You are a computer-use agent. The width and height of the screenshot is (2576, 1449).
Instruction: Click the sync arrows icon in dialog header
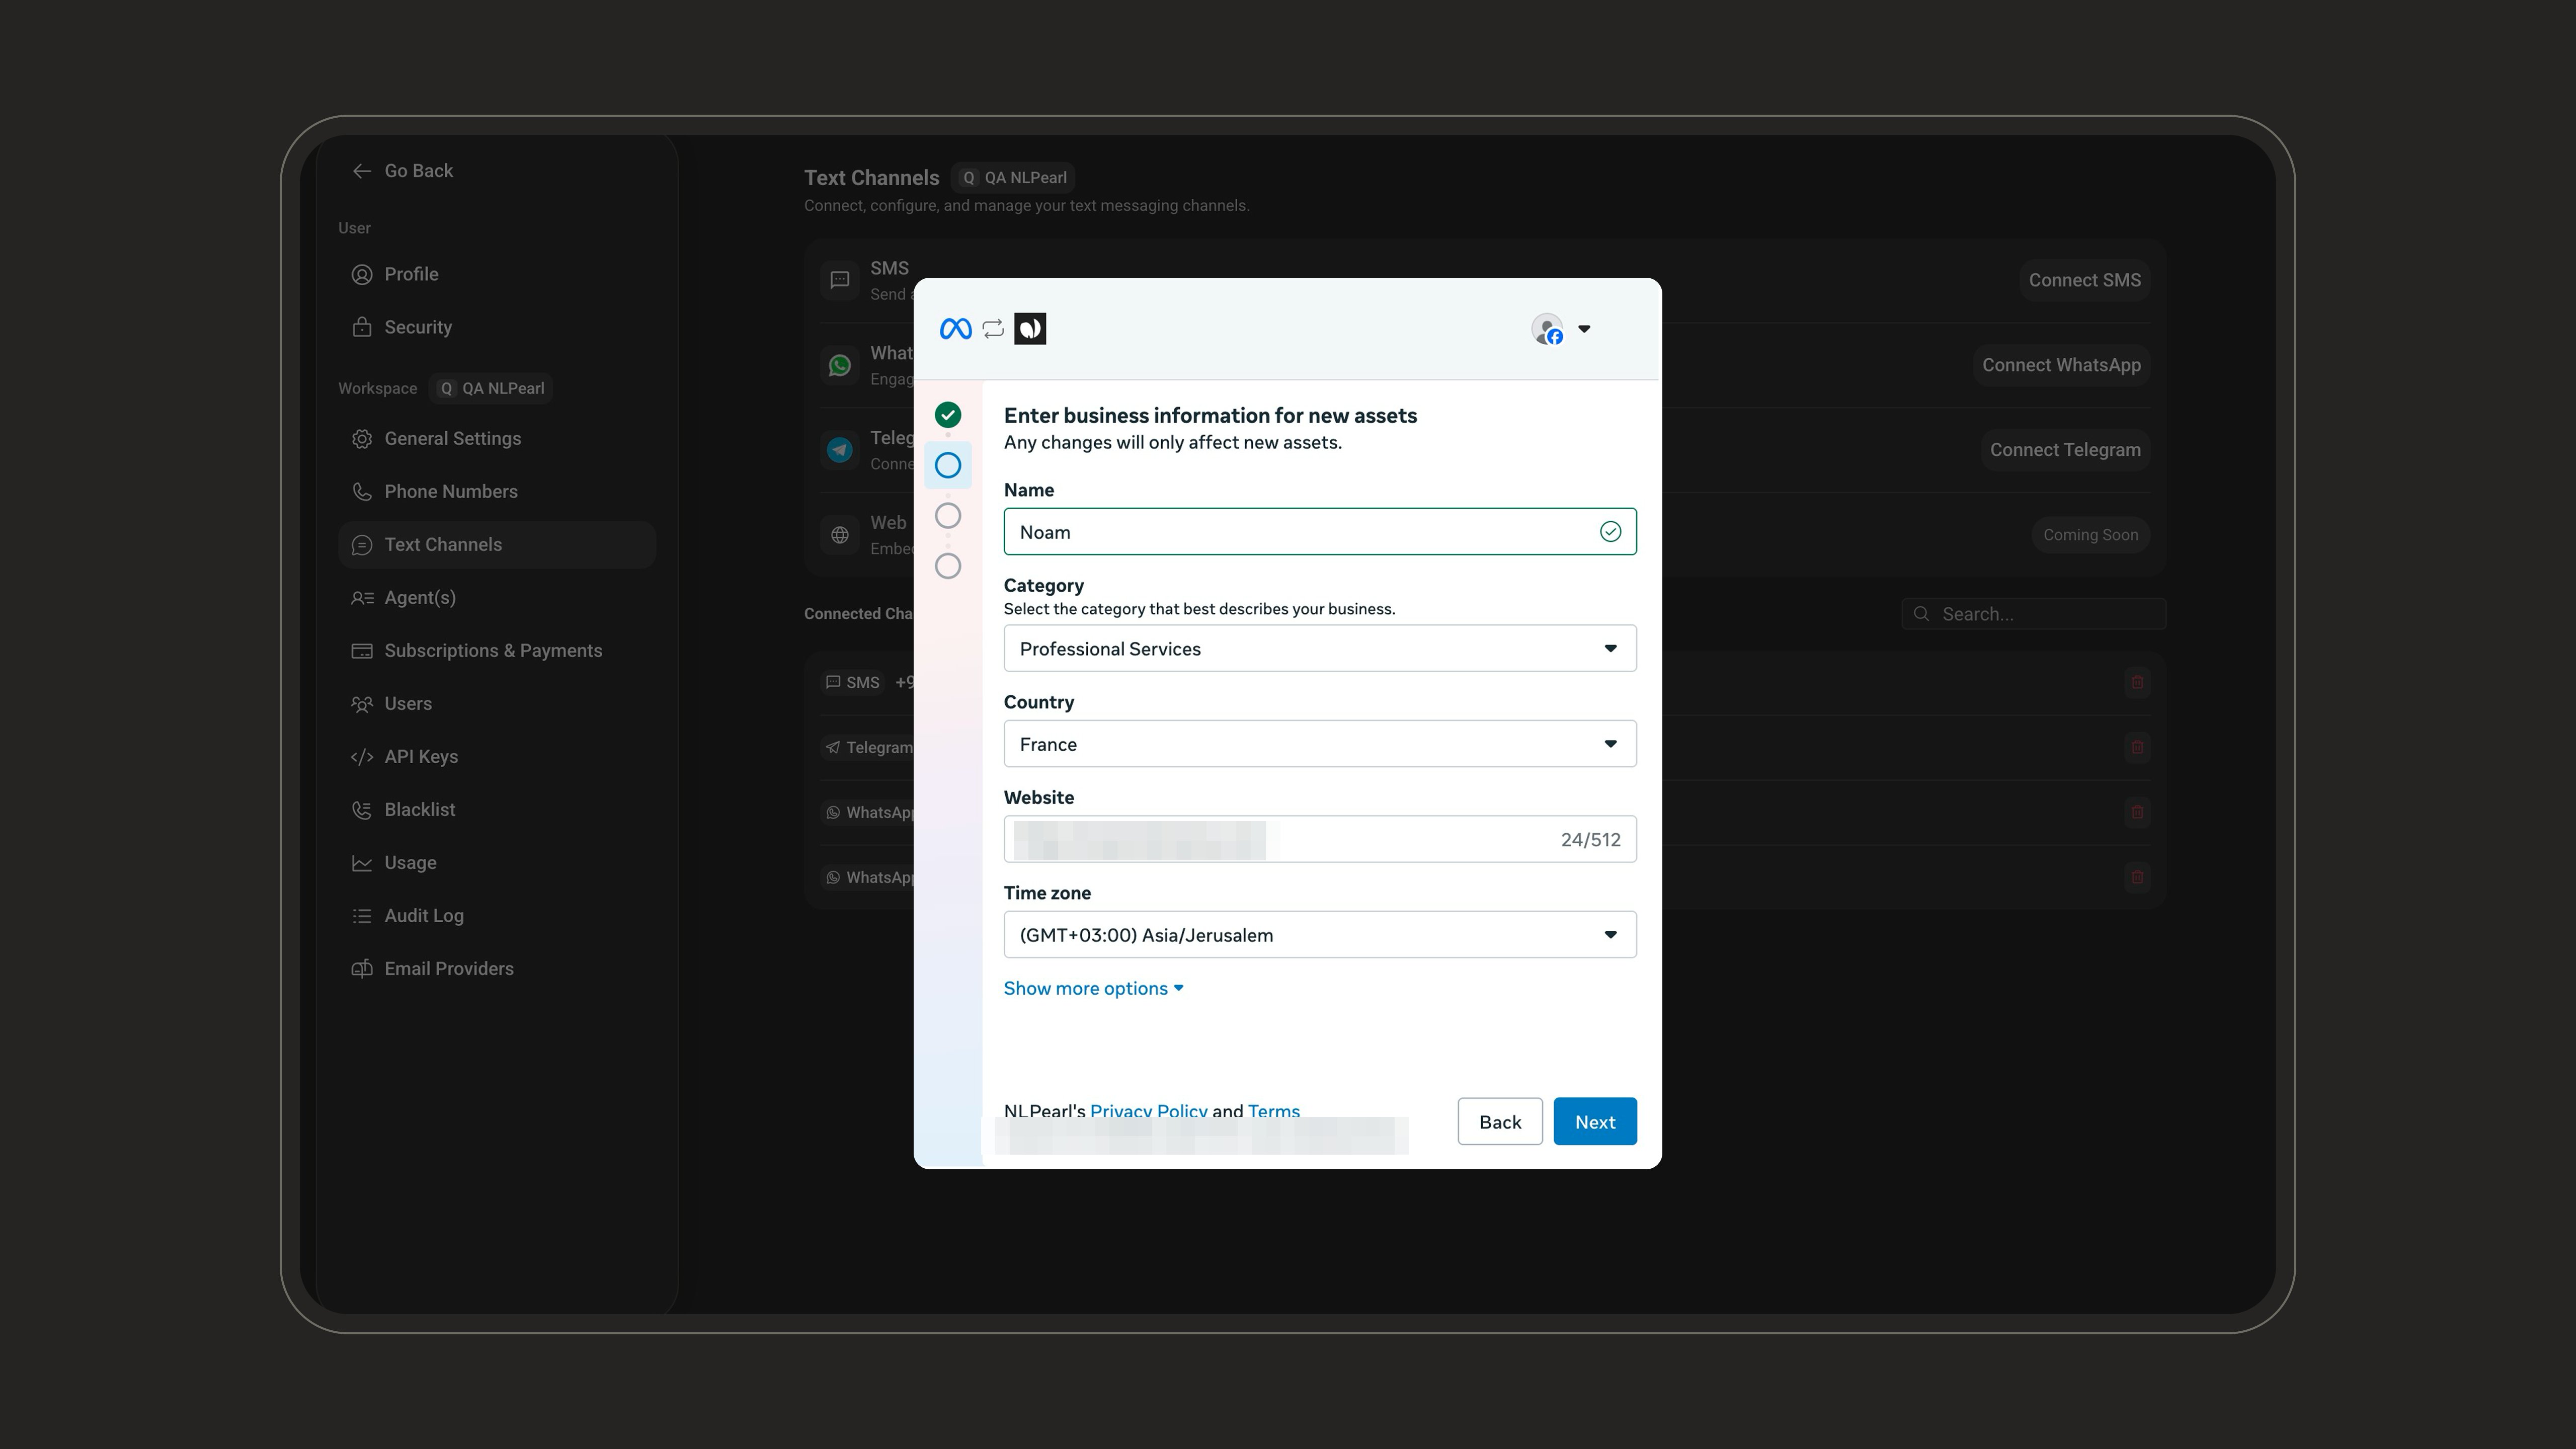point(993,329)
